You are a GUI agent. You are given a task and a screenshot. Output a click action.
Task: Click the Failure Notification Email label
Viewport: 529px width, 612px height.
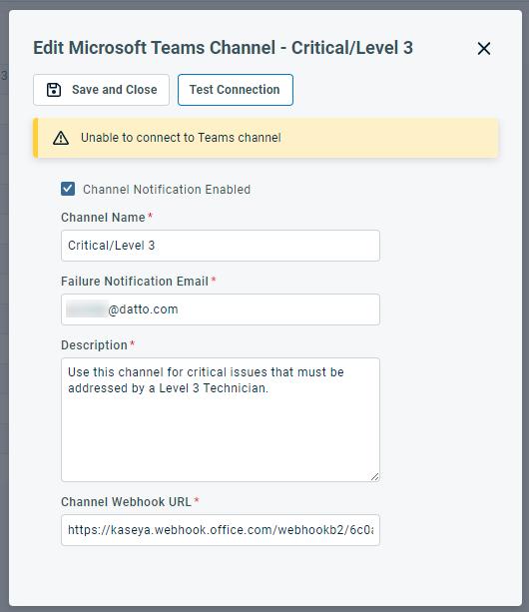[135, 282]
